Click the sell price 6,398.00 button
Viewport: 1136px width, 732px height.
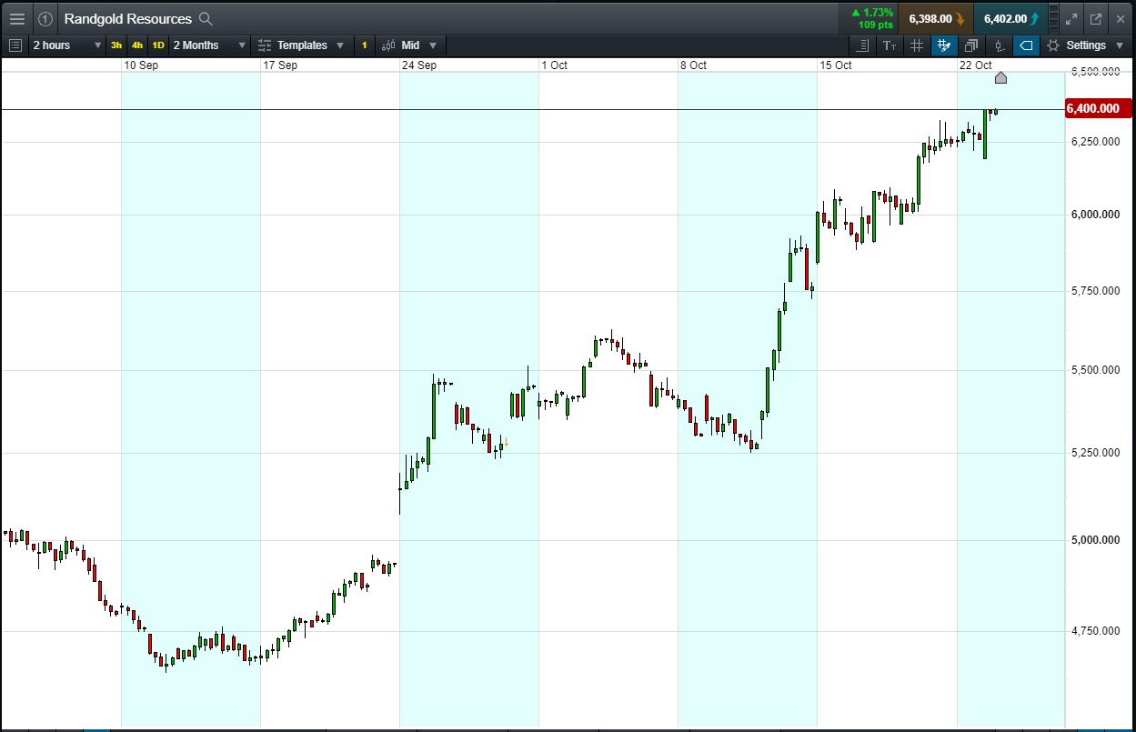click(936, 18)
